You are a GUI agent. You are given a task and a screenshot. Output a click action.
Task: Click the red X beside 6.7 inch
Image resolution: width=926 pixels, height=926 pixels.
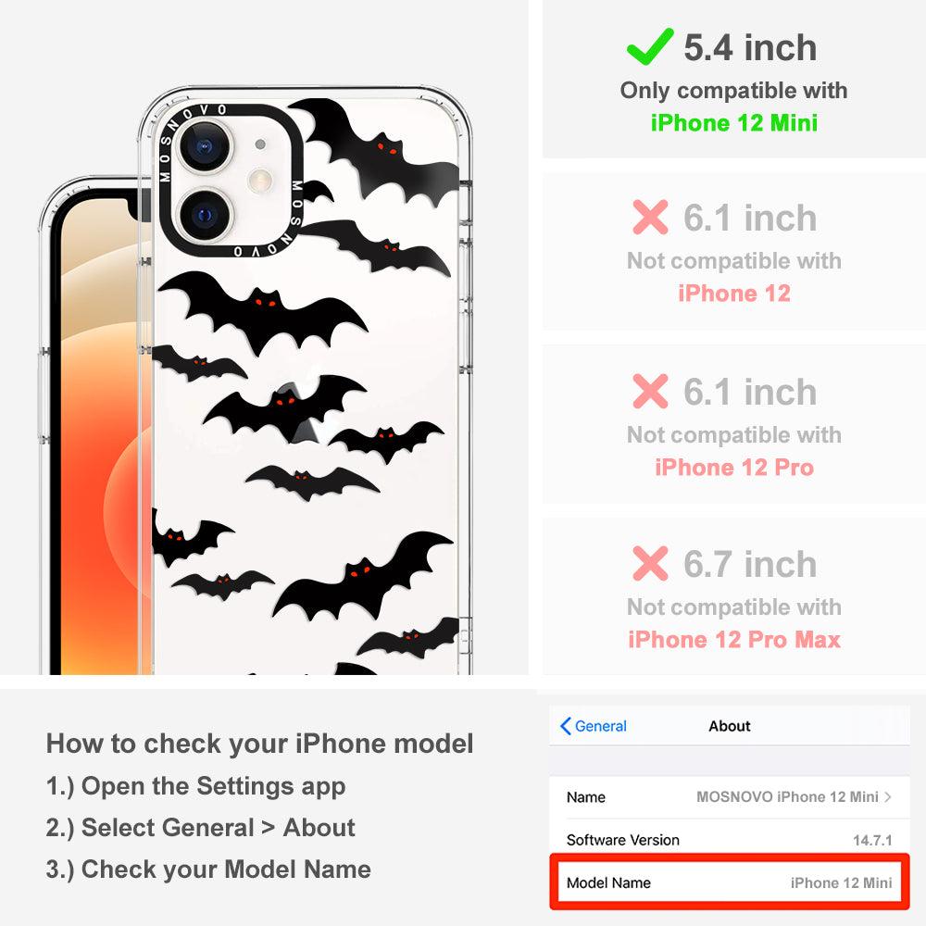(x=650, y=563)
